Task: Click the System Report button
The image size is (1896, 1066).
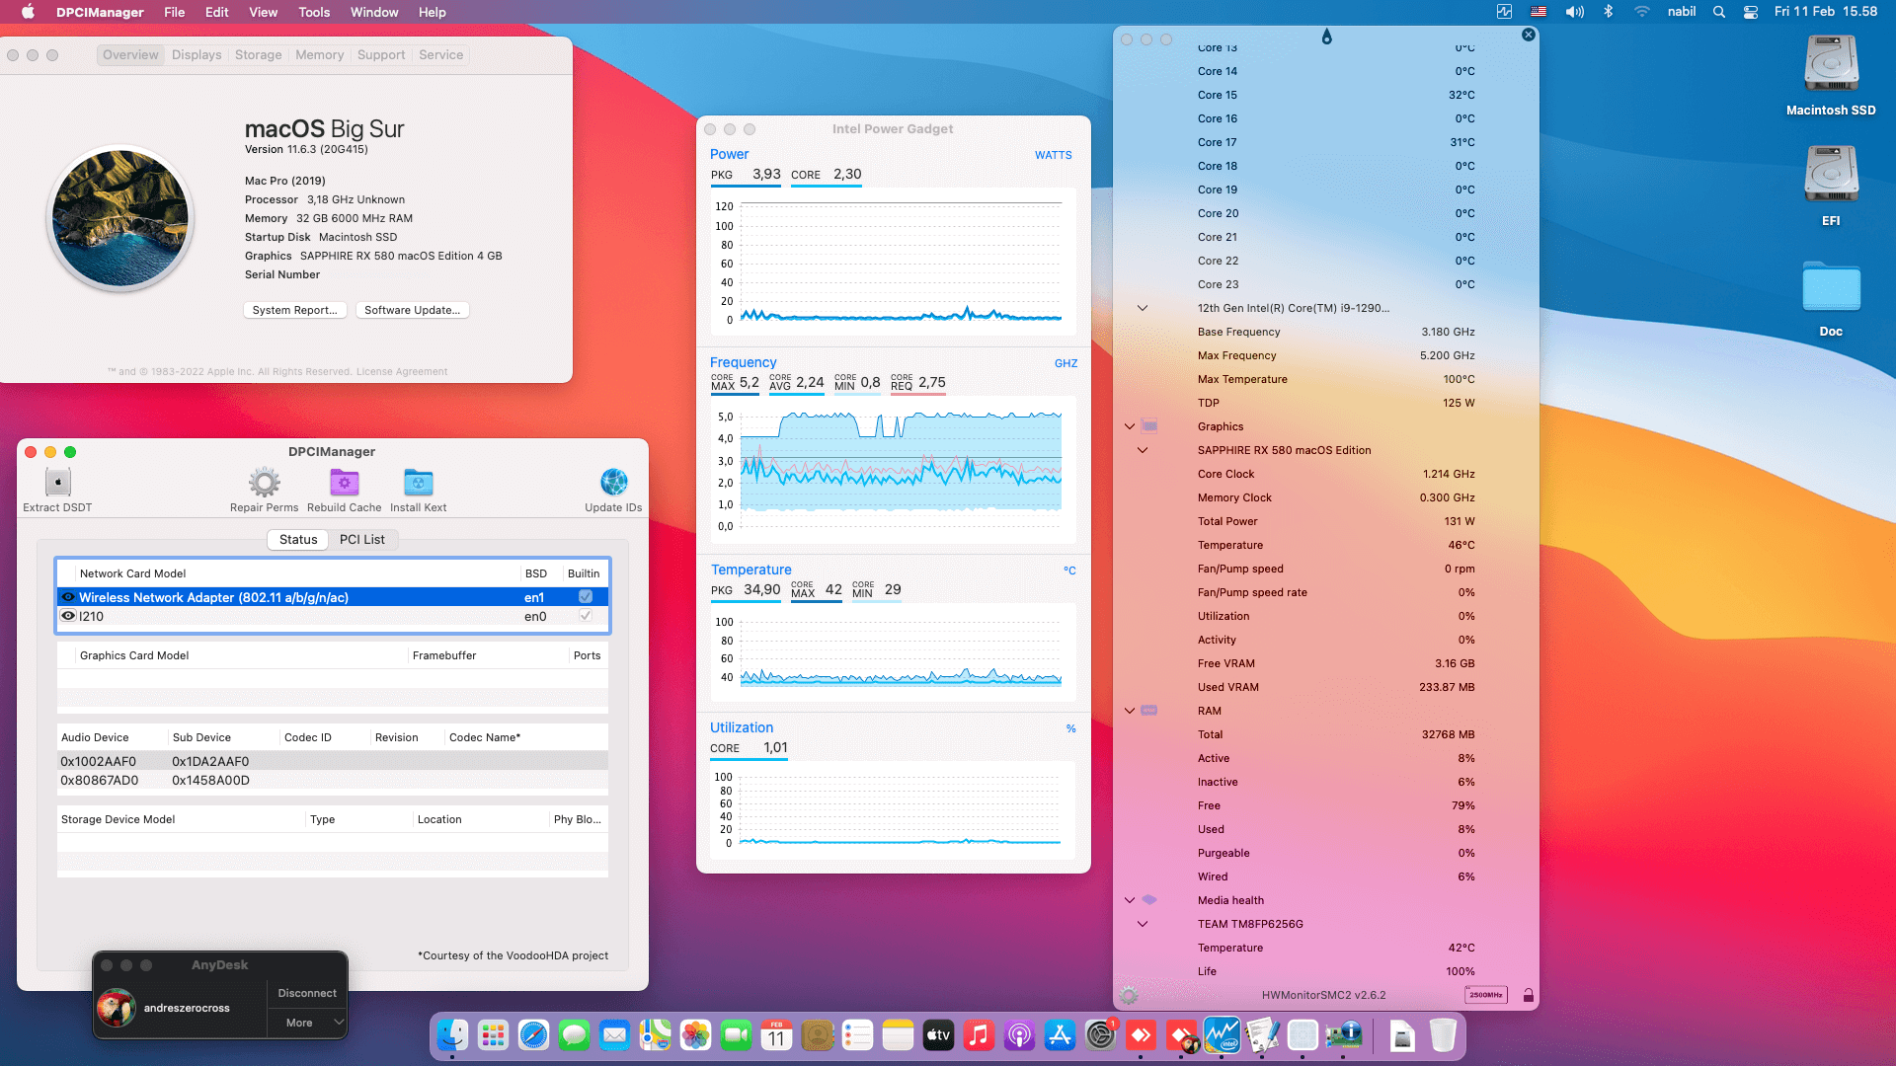Action: click(x=294, y=310)
